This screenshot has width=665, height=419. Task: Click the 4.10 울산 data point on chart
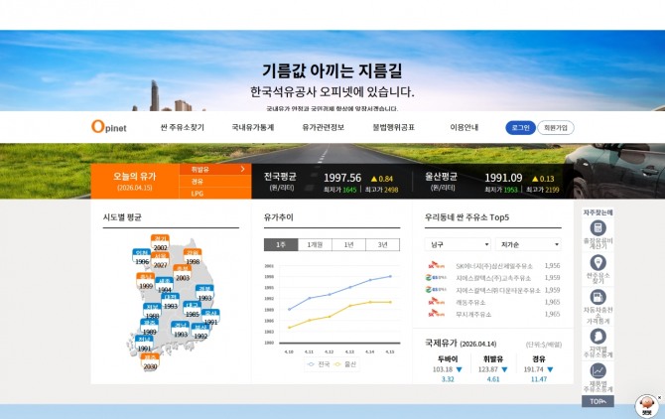pos(289,328)
